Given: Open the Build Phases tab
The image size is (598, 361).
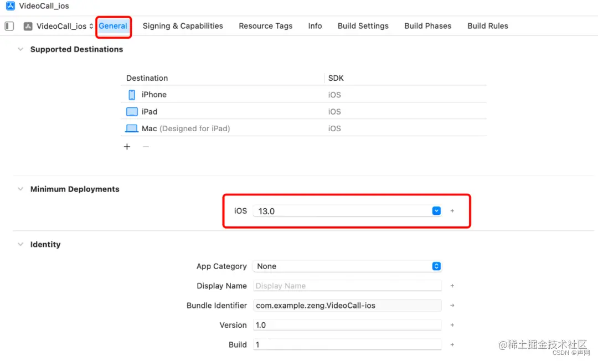Looking at the screenshot, I should point(427,26).
